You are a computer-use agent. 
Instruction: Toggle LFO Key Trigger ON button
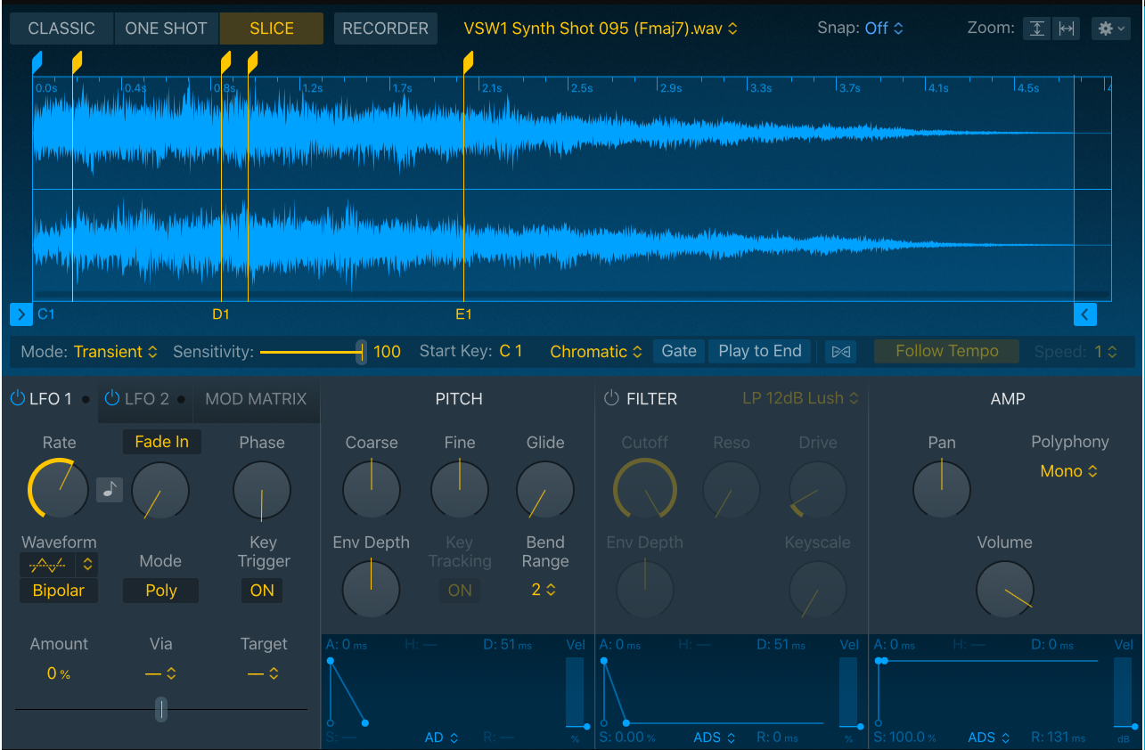click(x=262, y=591)
